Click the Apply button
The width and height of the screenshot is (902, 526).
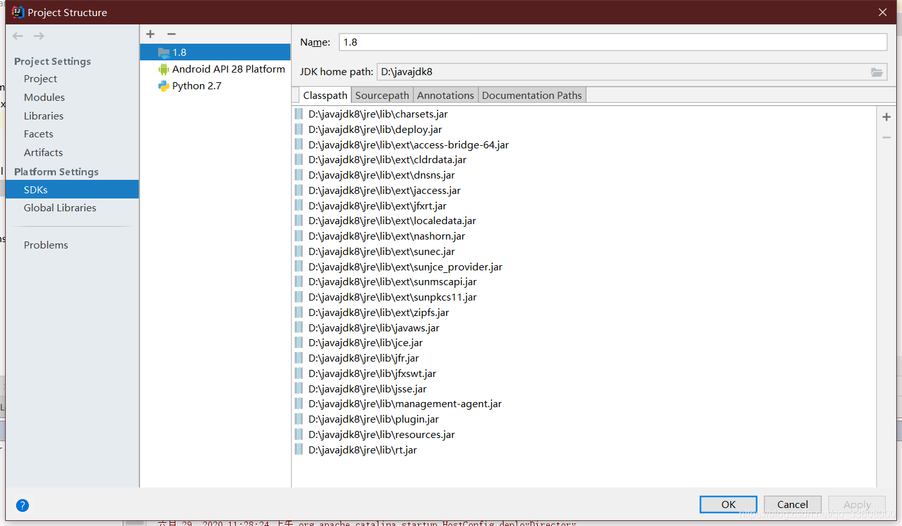[x=857, y=504]
